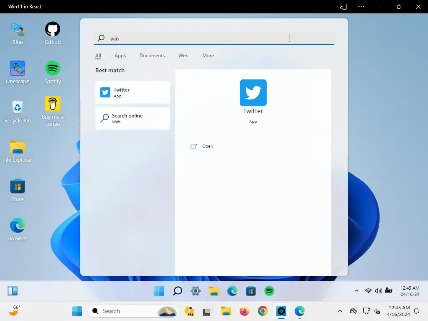Open the Store desktop icon
Image resolution: width=428 pixels, height=321 pixels.
tap(18, 190)
